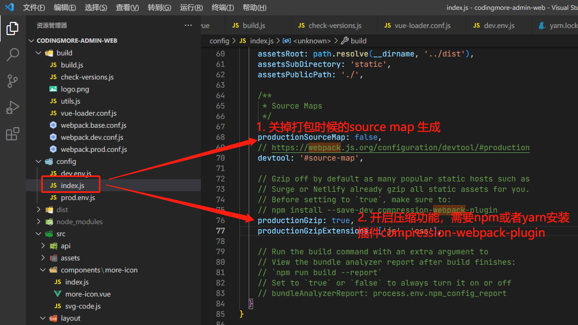The height and width of the screenshot is (325, 578).
Task: Collapse the build folder
Action: (38, 53)
